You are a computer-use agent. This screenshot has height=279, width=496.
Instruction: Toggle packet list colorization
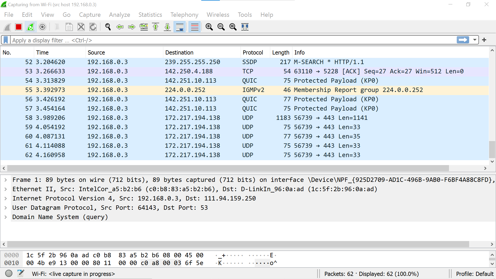(x=195, y=27)
